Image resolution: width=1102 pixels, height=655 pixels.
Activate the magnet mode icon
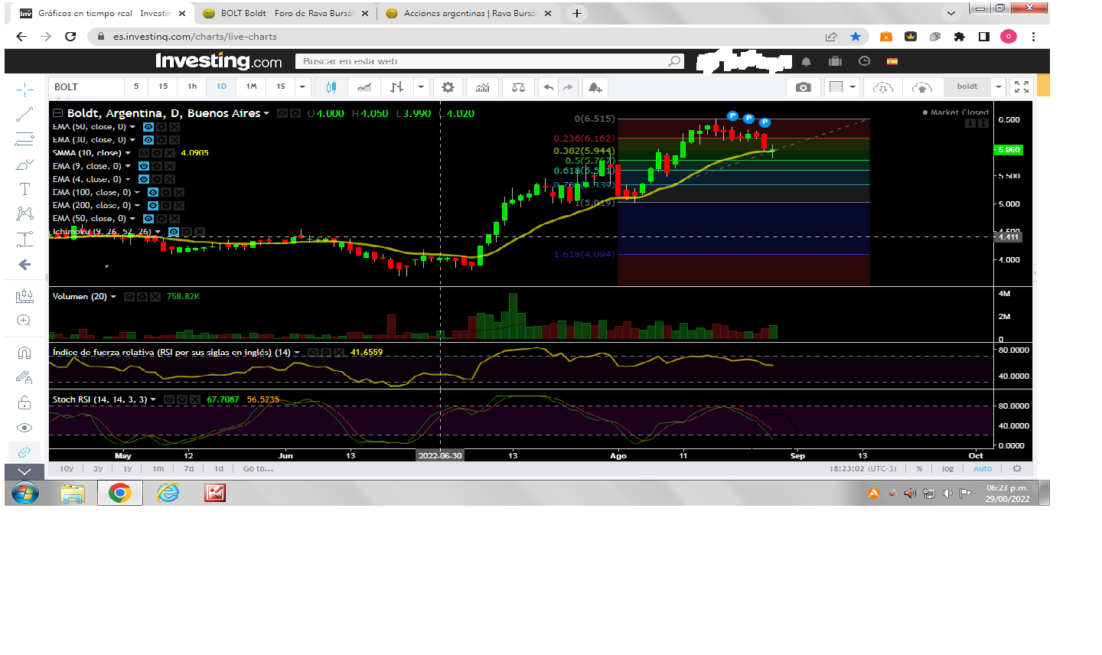coord(24,353)
